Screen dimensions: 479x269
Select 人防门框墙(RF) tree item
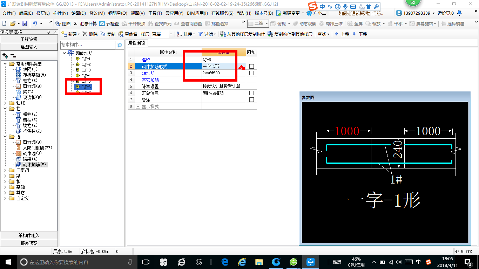coord(34,148)
